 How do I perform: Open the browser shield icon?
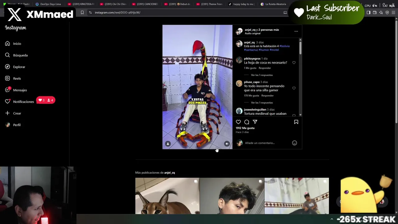(x=387, y=12)
